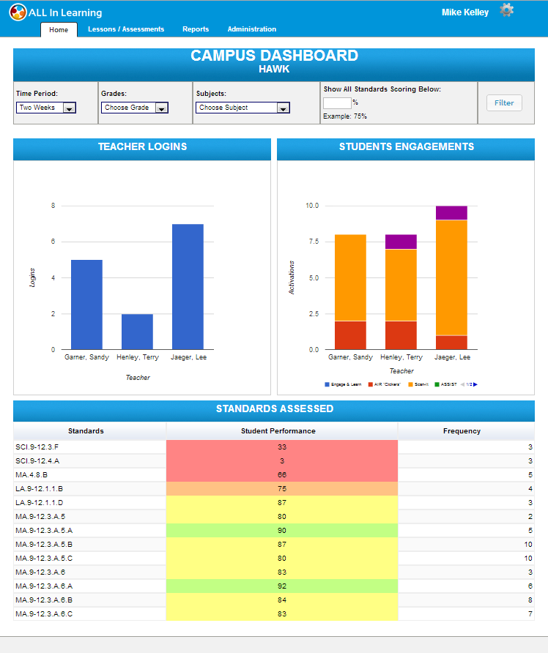Open the Choose Grade dropdown

[x=135, y=108]
